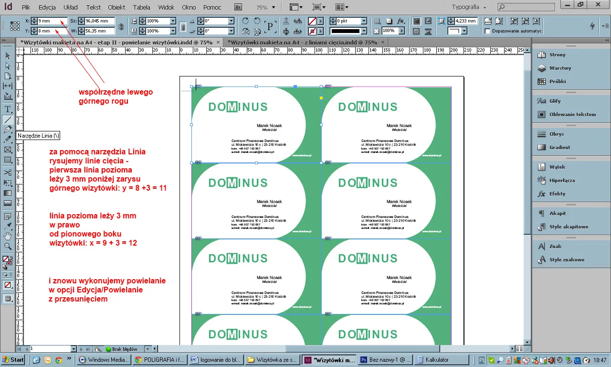This screenshot has height=367, width=611.
Task: Toggle the constrain width and height link
Action: click(121, 26)
